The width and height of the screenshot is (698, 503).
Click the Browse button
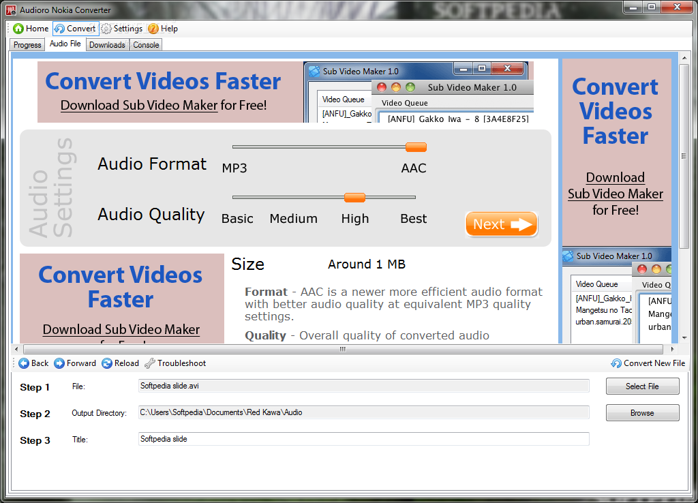point(642,412)
